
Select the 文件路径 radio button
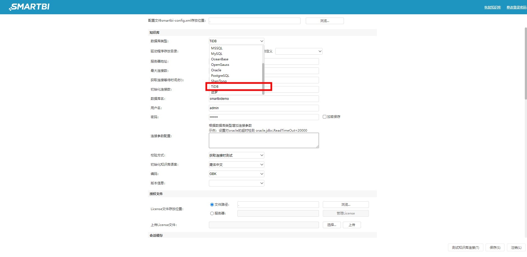coord(212,205)
